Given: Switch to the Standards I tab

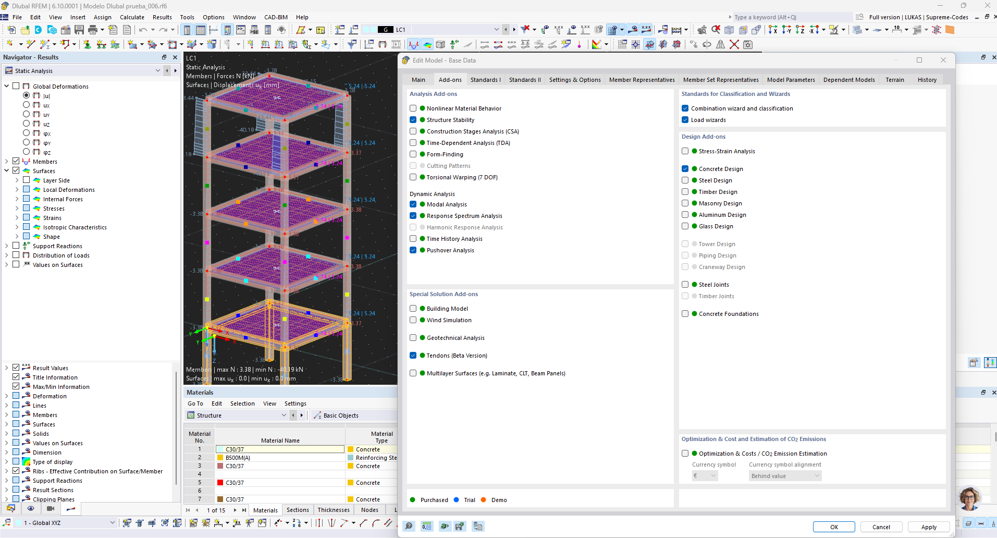Looking at the screenshot, I should pyautogui.click(x=485, y=80).
